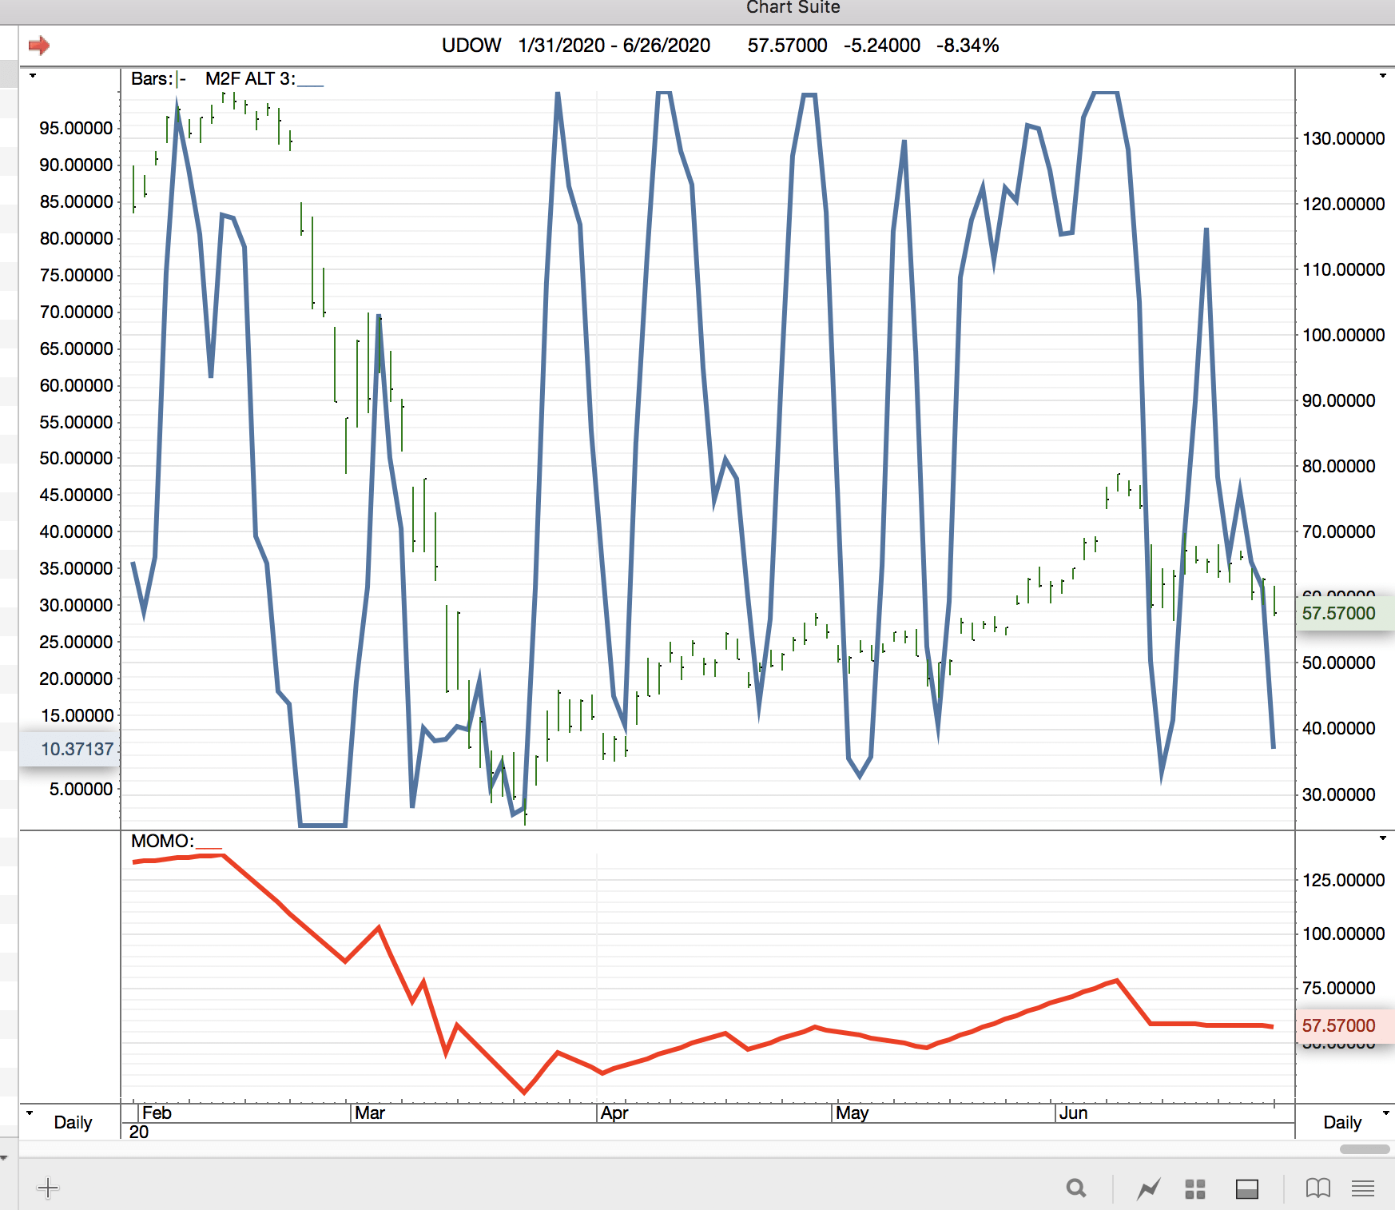Click the 10.37137 value tag on left axis
This screenshot has width=1395, height=1210.
tap(77, 749)
